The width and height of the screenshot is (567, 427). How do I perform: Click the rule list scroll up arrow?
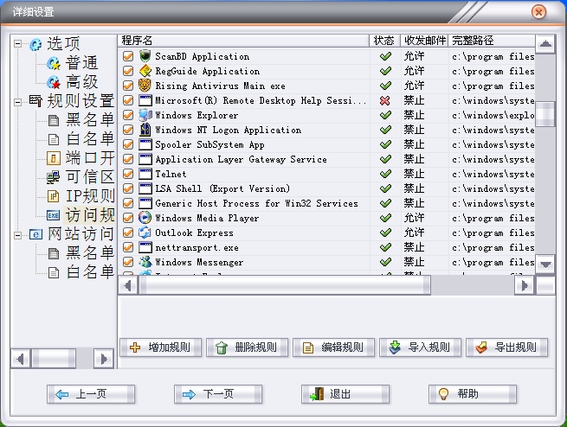click(545, 44)
